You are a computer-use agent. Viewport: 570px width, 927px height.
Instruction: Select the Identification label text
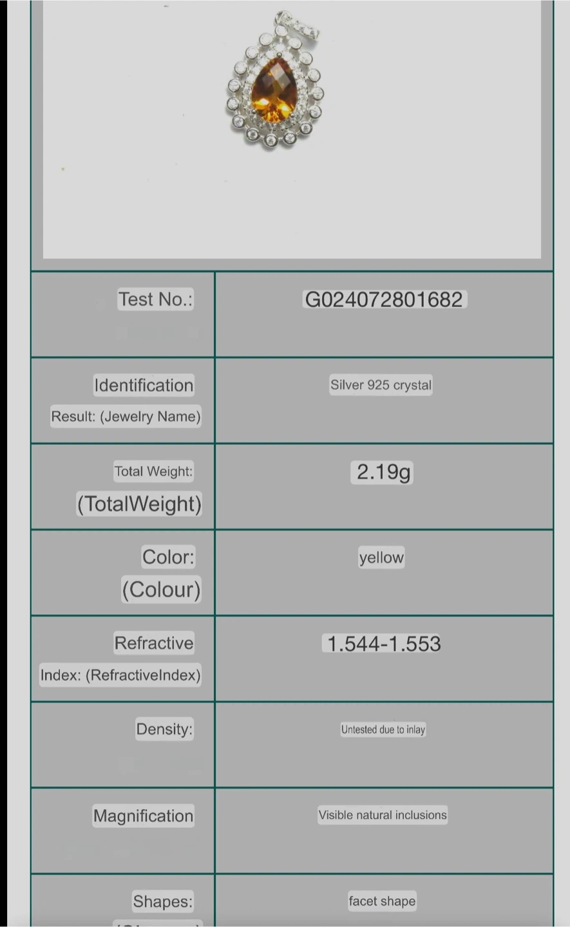pyautogui.click(x=144, y=385)
